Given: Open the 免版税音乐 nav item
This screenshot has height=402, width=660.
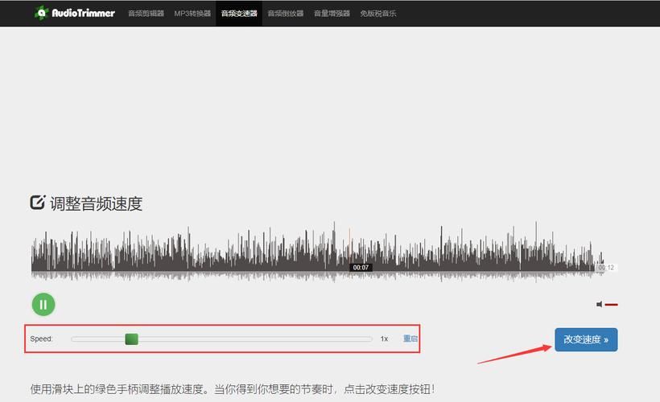Looking at the screenshot, I should 378,14.
